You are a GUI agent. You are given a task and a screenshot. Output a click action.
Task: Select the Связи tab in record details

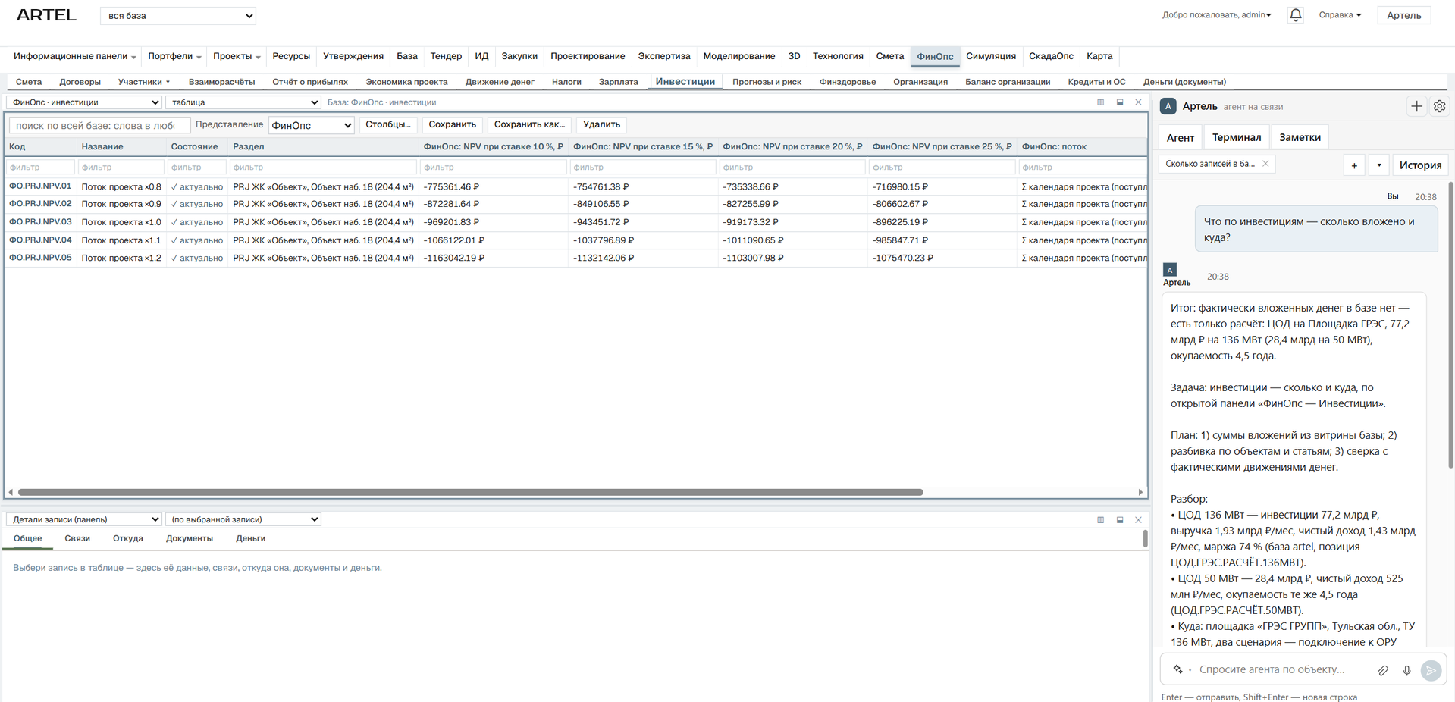point(77,538)
